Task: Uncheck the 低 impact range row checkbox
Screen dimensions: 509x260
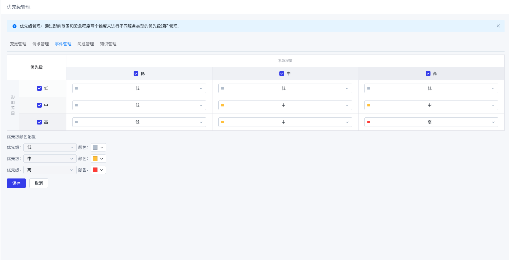Action: 39,88
